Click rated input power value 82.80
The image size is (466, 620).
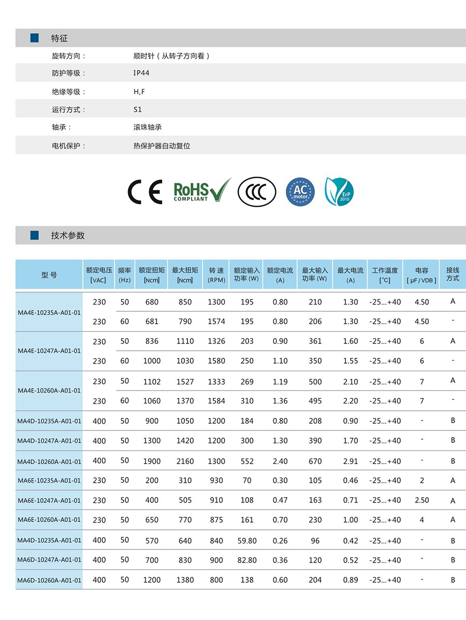tap(247, 560)
